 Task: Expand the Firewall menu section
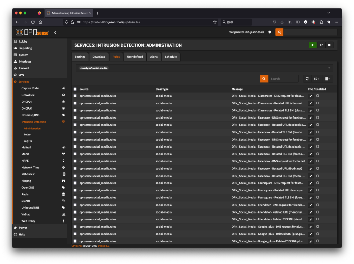point(24,68)
